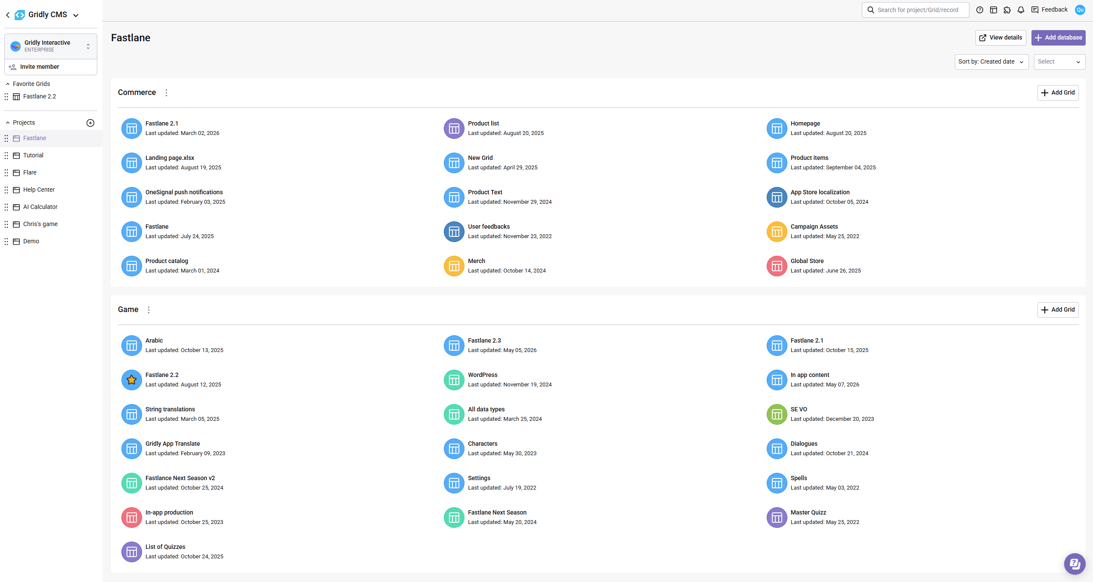Open the user avatar menu
This screenshot has height=582, width=1093.
click(x=1080, y=10)
